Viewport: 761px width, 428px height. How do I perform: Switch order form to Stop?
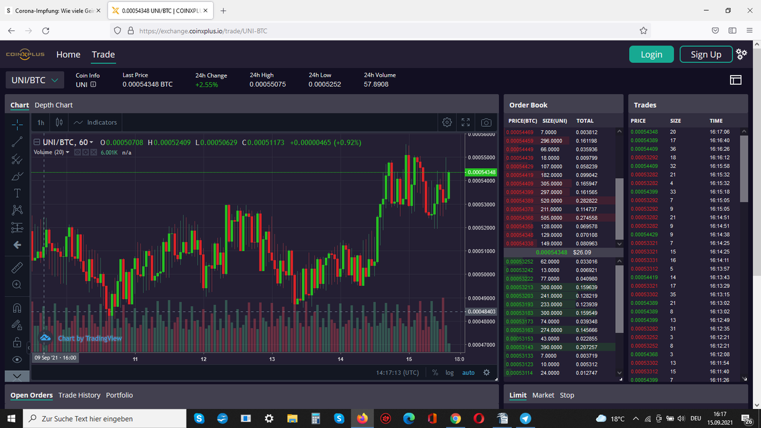567,395
